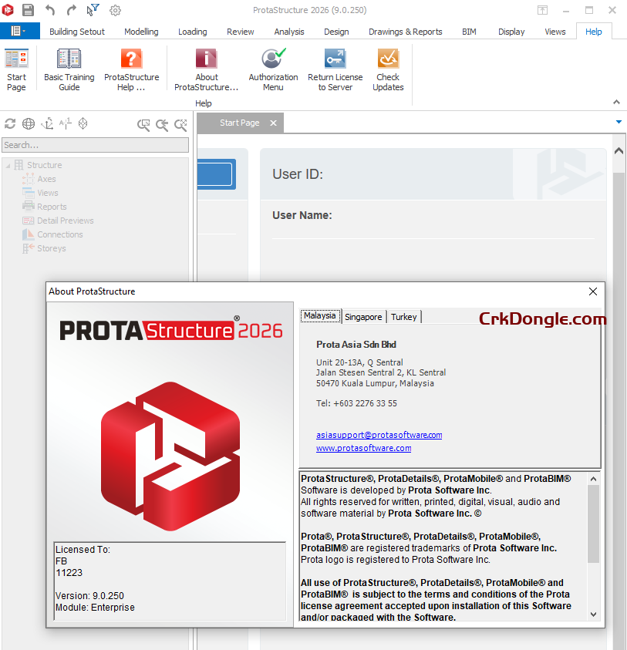Click the refresh icon above the structure tree
This screenshot has width=627, height=650.
(x=10, y=123)
